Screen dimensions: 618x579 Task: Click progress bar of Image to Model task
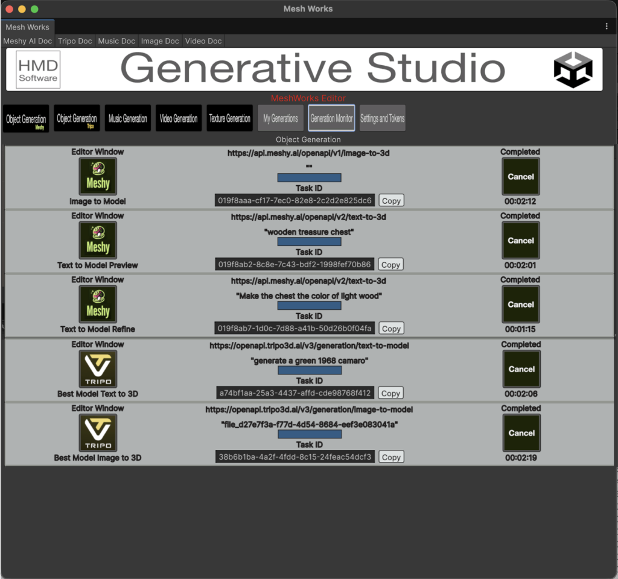pos(310,178)
